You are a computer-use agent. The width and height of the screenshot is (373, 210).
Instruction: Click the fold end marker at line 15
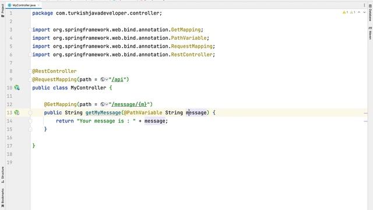[30, 129]
